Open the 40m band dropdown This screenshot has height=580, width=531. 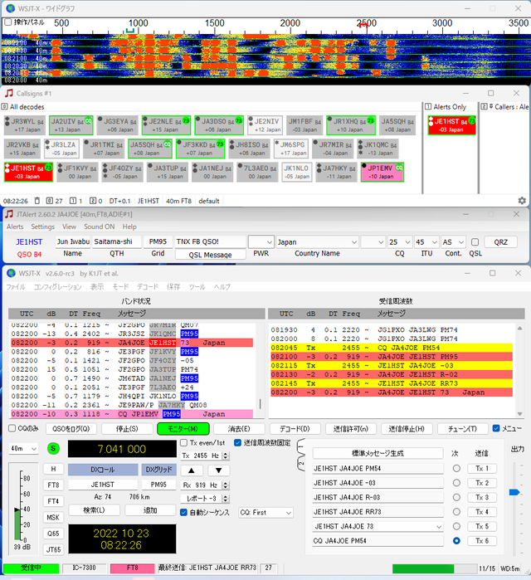[x=23, y=448]
